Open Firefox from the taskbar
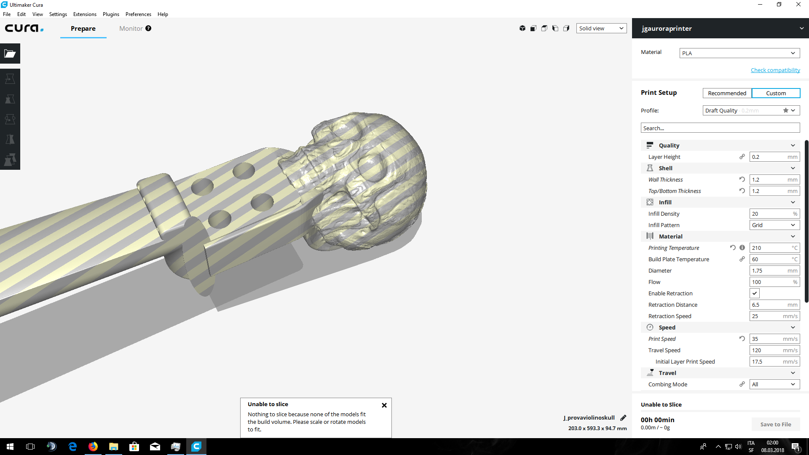Viewport: 809px width, 455px height. point(93,447)
